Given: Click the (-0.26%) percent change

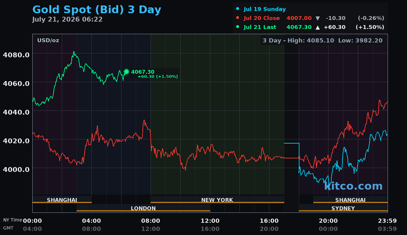Looking at the screenshot, I should point(371,18).
